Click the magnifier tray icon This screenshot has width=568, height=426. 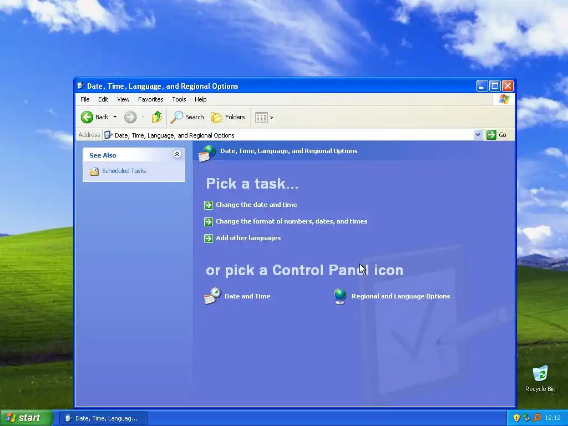coord(537,418)
